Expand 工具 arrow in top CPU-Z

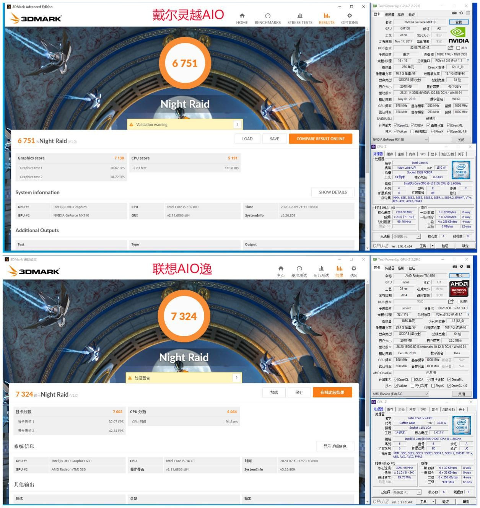(433, 246)
